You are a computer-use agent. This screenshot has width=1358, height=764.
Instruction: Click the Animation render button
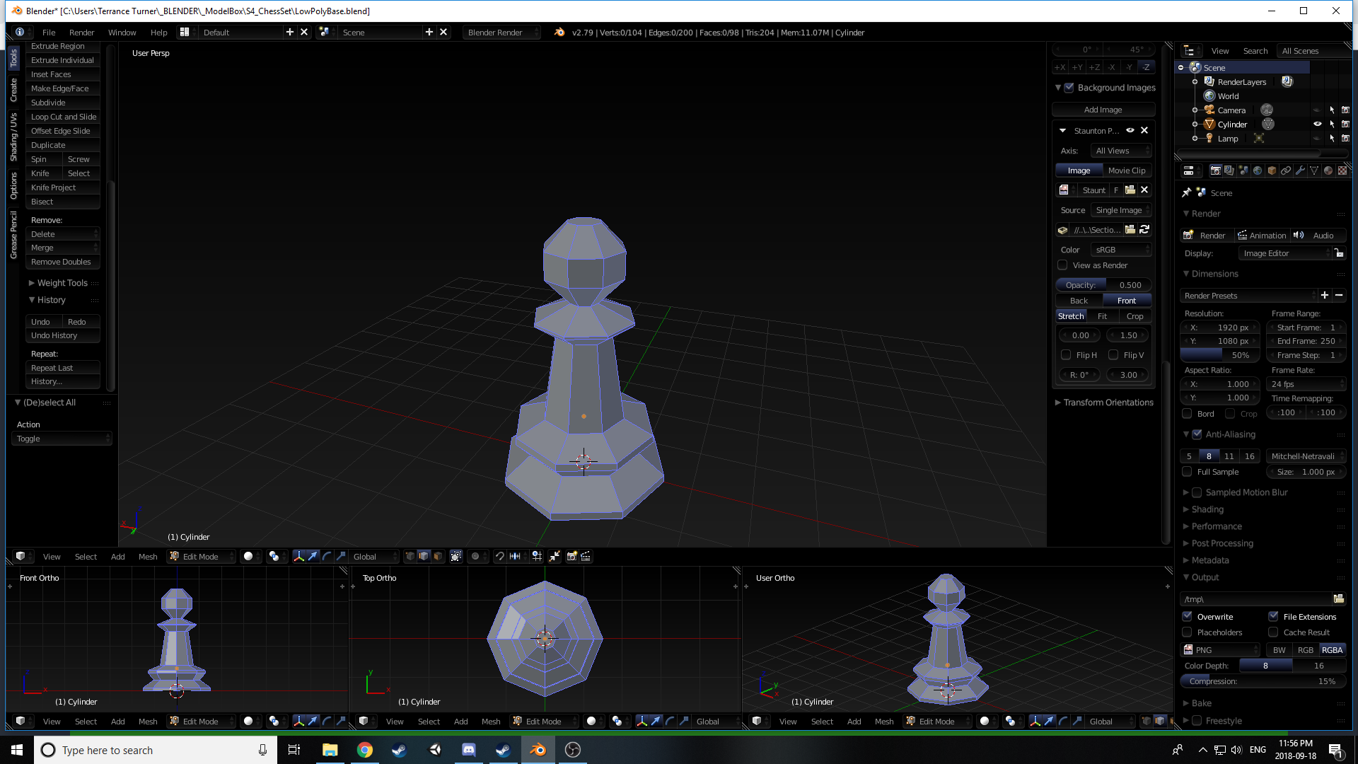click(1262, 236)
